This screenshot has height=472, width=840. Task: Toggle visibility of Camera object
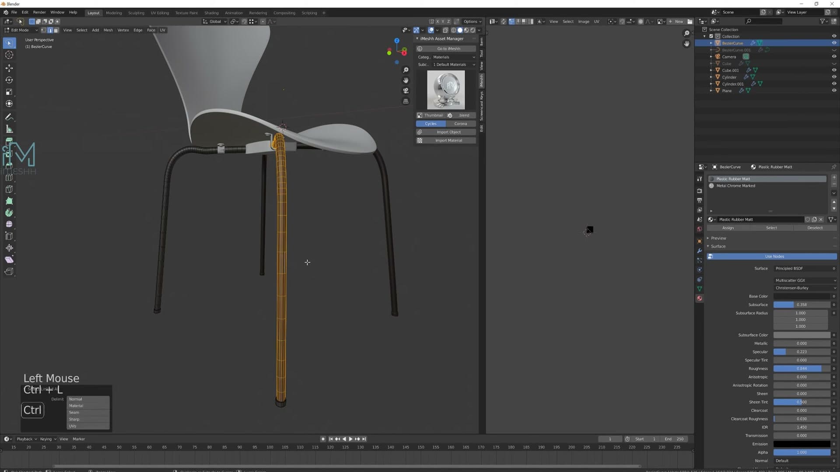pyautogui.click(x=834, y=56)
